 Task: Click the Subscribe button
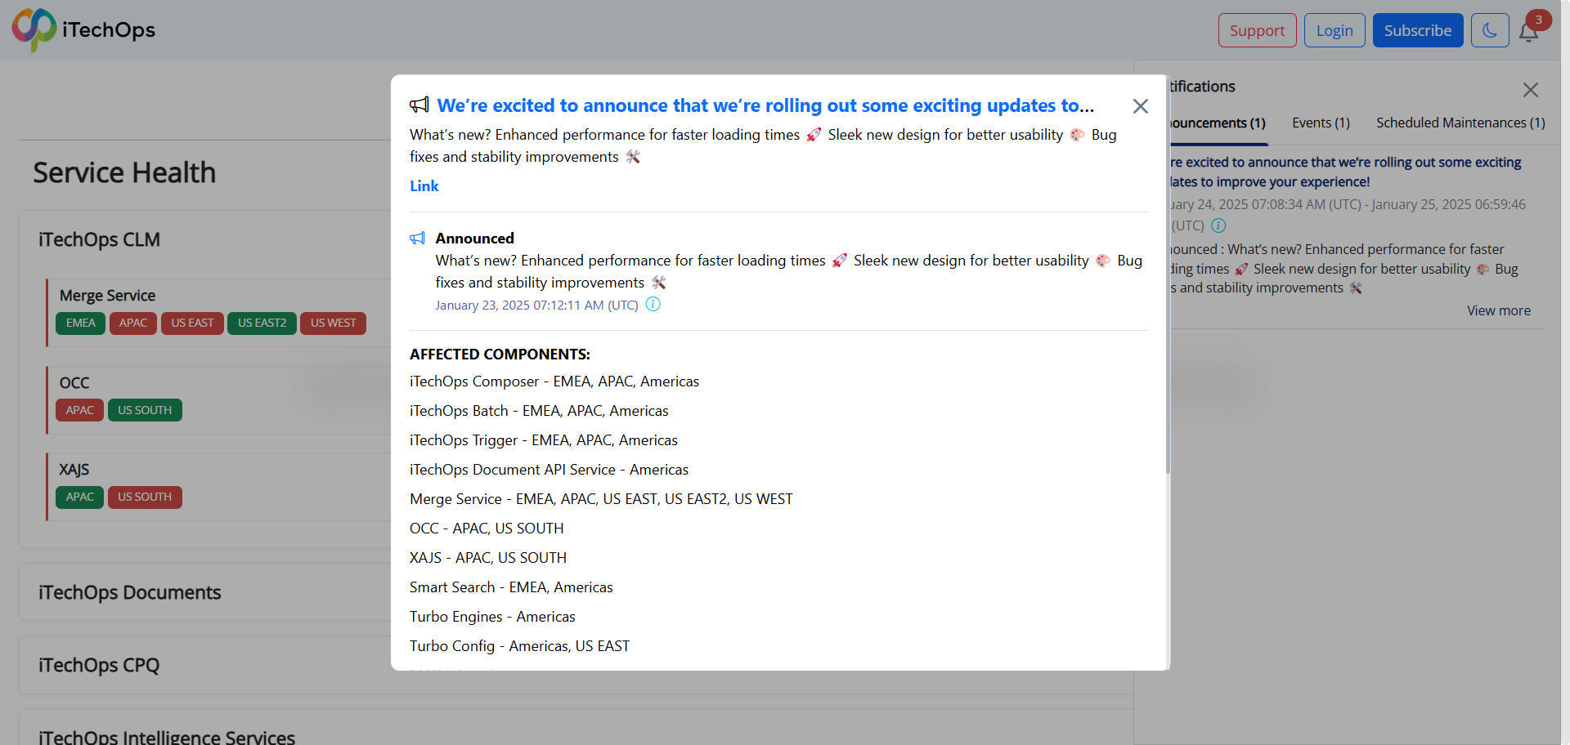point(1418,30)
